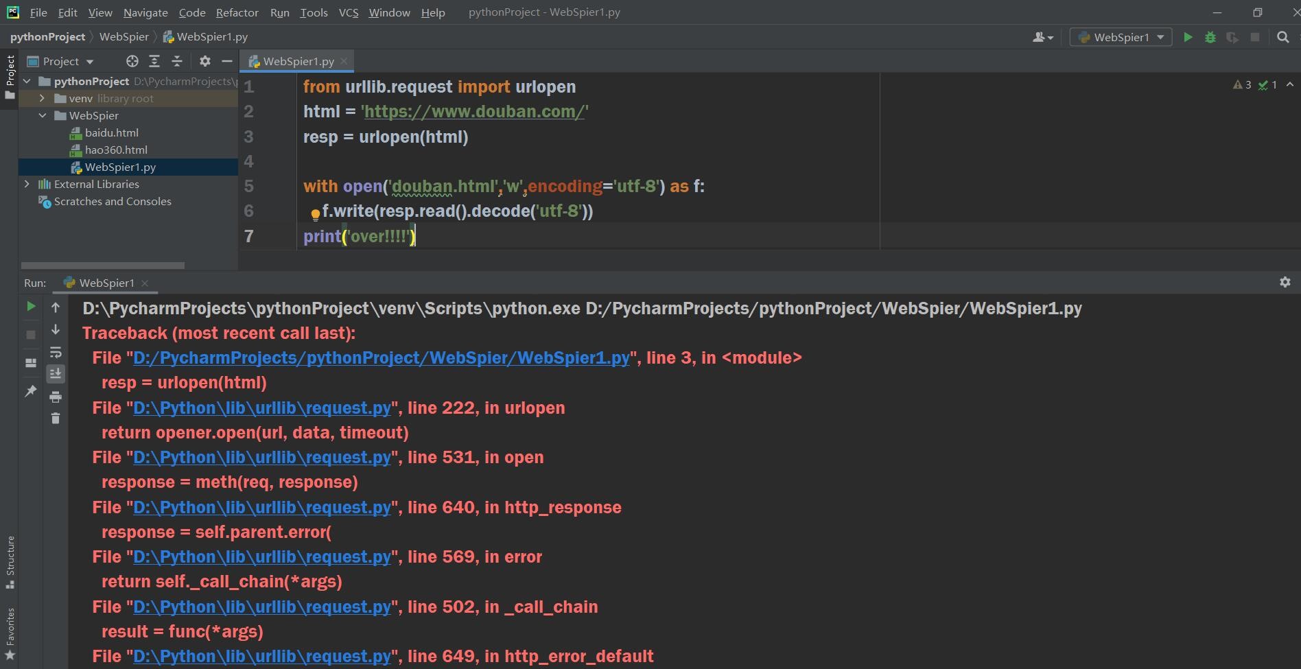Open the Refactor menu
The image size is (1301, 669).
click(237, 12)
